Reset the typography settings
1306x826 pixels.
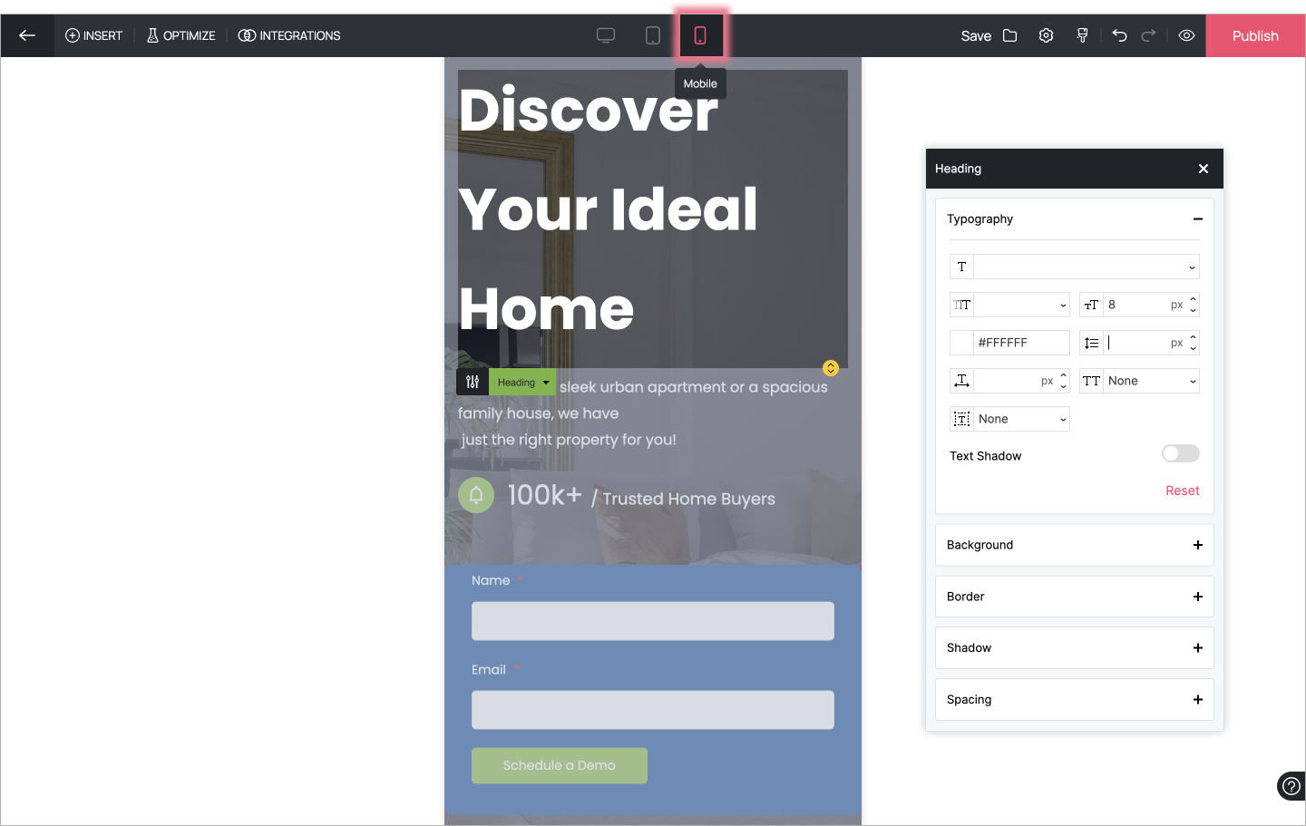[x=1183, y=491]
